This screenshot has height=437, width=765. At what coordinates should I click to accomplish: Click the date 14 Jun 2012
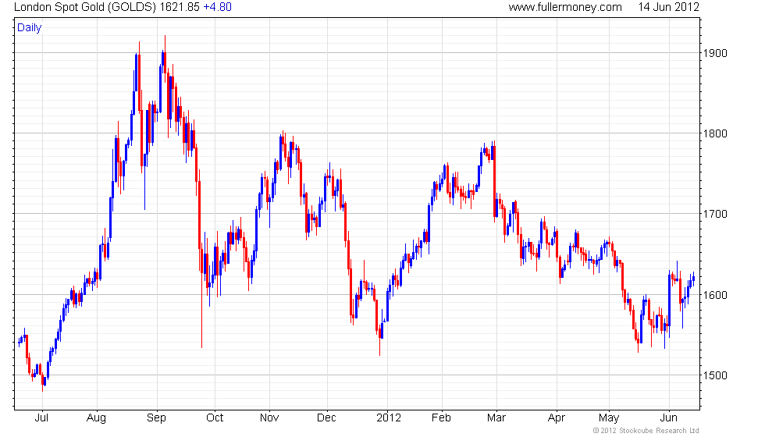tap(668, 7)
